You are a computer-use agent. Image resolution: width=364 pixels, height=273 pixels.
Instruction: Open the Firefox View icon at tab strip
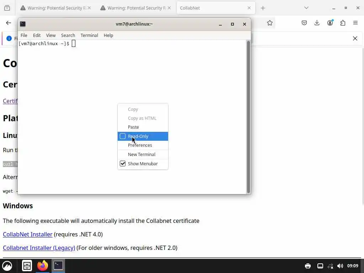[7, 8]
